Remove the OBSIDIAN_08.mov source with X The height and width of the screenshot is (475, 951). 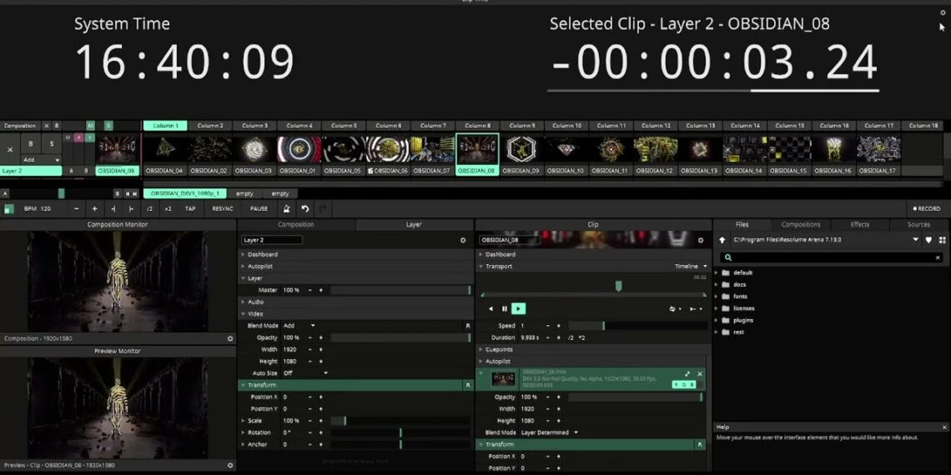pos(700,374)
